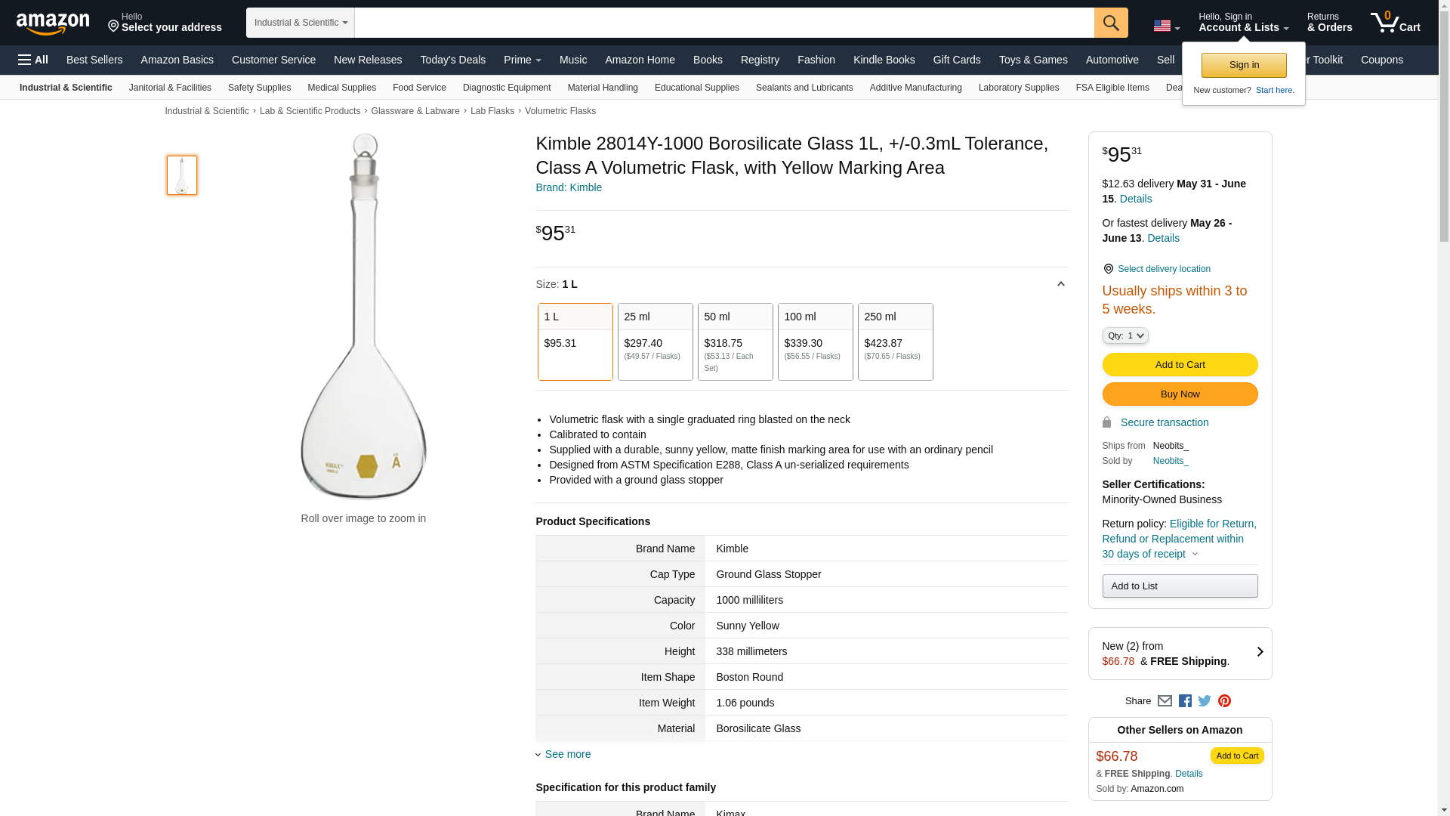
Task: Open the Qty quantity dropdown
Action: click(1125, 335)
